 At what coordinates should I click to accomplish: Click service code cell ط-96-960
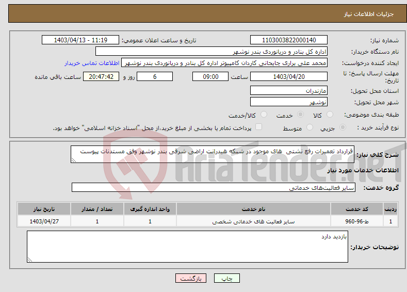click(357, 221)
